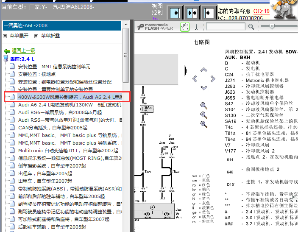The width and height of the screenshot is (298, 232).
Task: Expand the menu via 菜单展开
Action: [x=19, y=36]
